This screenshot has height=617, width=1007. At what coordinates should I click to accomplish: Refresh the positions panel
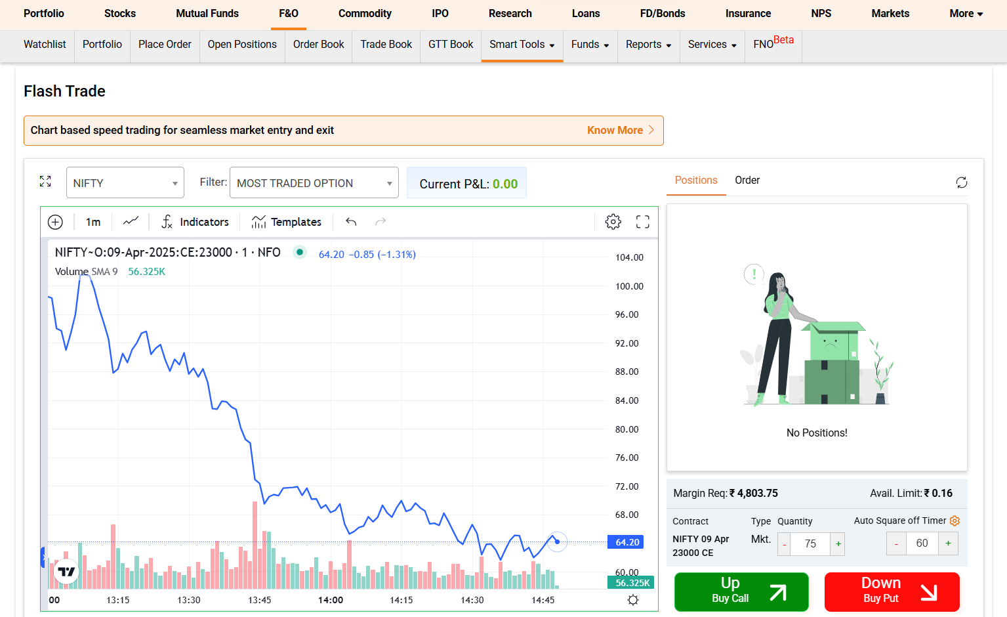tap(961, 182)
